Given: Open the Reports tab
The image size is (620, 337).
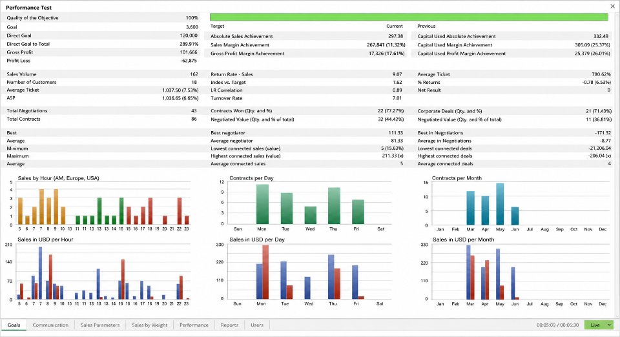Looking at the screenshot, I should 229,325.
